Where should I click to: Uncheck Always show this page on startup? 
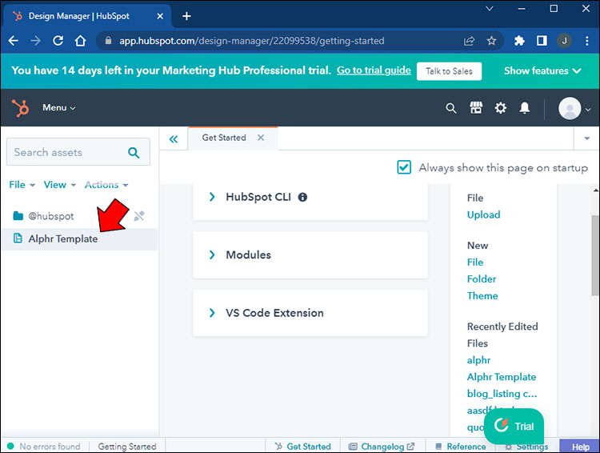point(405,167)
